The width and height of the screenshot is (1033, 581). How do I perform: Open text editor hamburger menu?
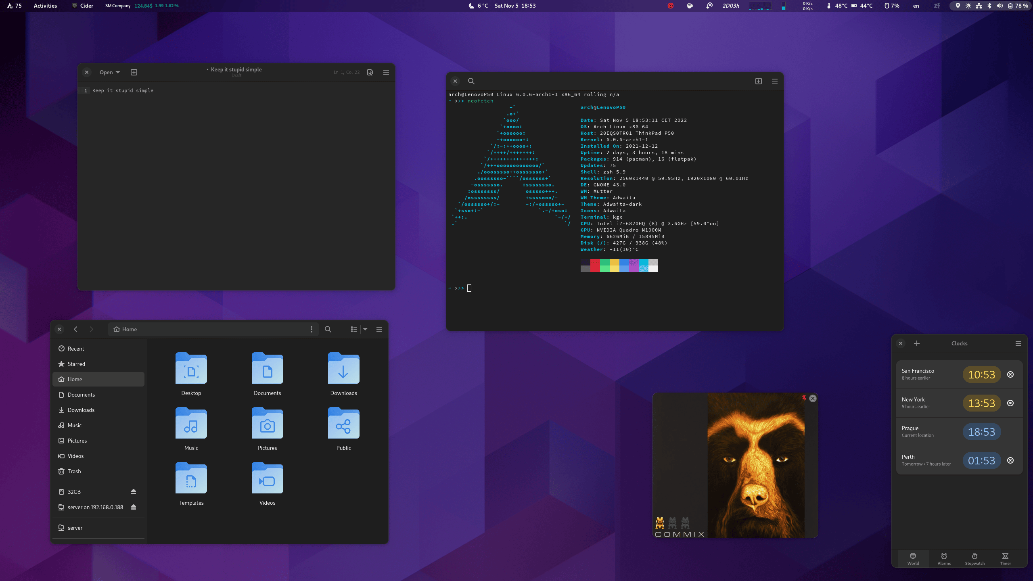tap(386, 72)
